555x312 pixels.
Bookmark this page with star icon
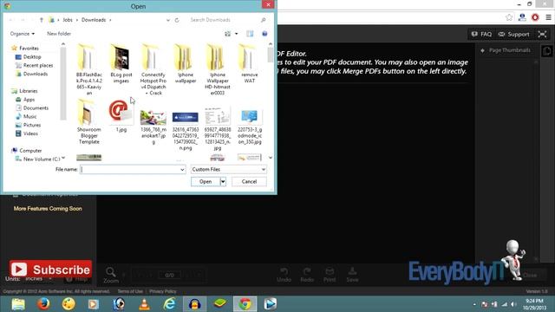tap(509, 17)
